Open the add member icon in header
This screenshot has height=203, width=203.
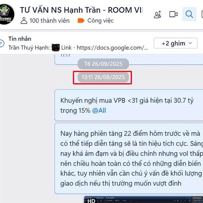(x=158, y=14)
